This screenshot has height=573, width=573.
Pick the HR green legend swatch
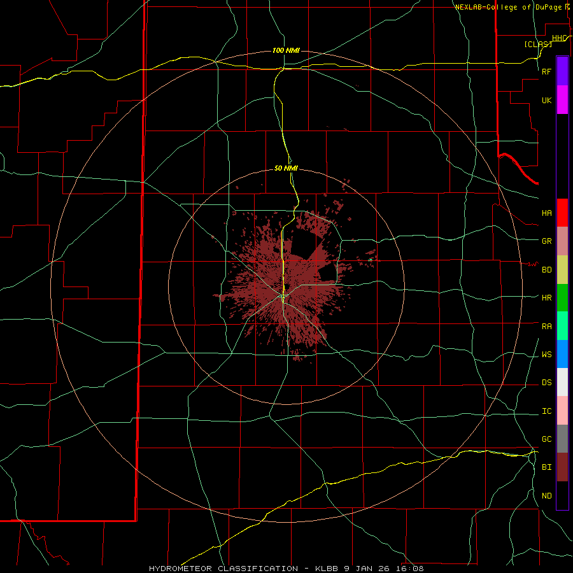[562, 298]
